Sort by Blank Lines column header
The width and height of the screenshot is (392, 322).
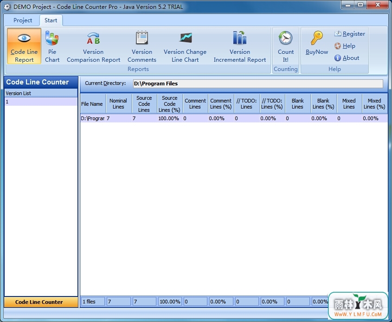tap(298, 104)
